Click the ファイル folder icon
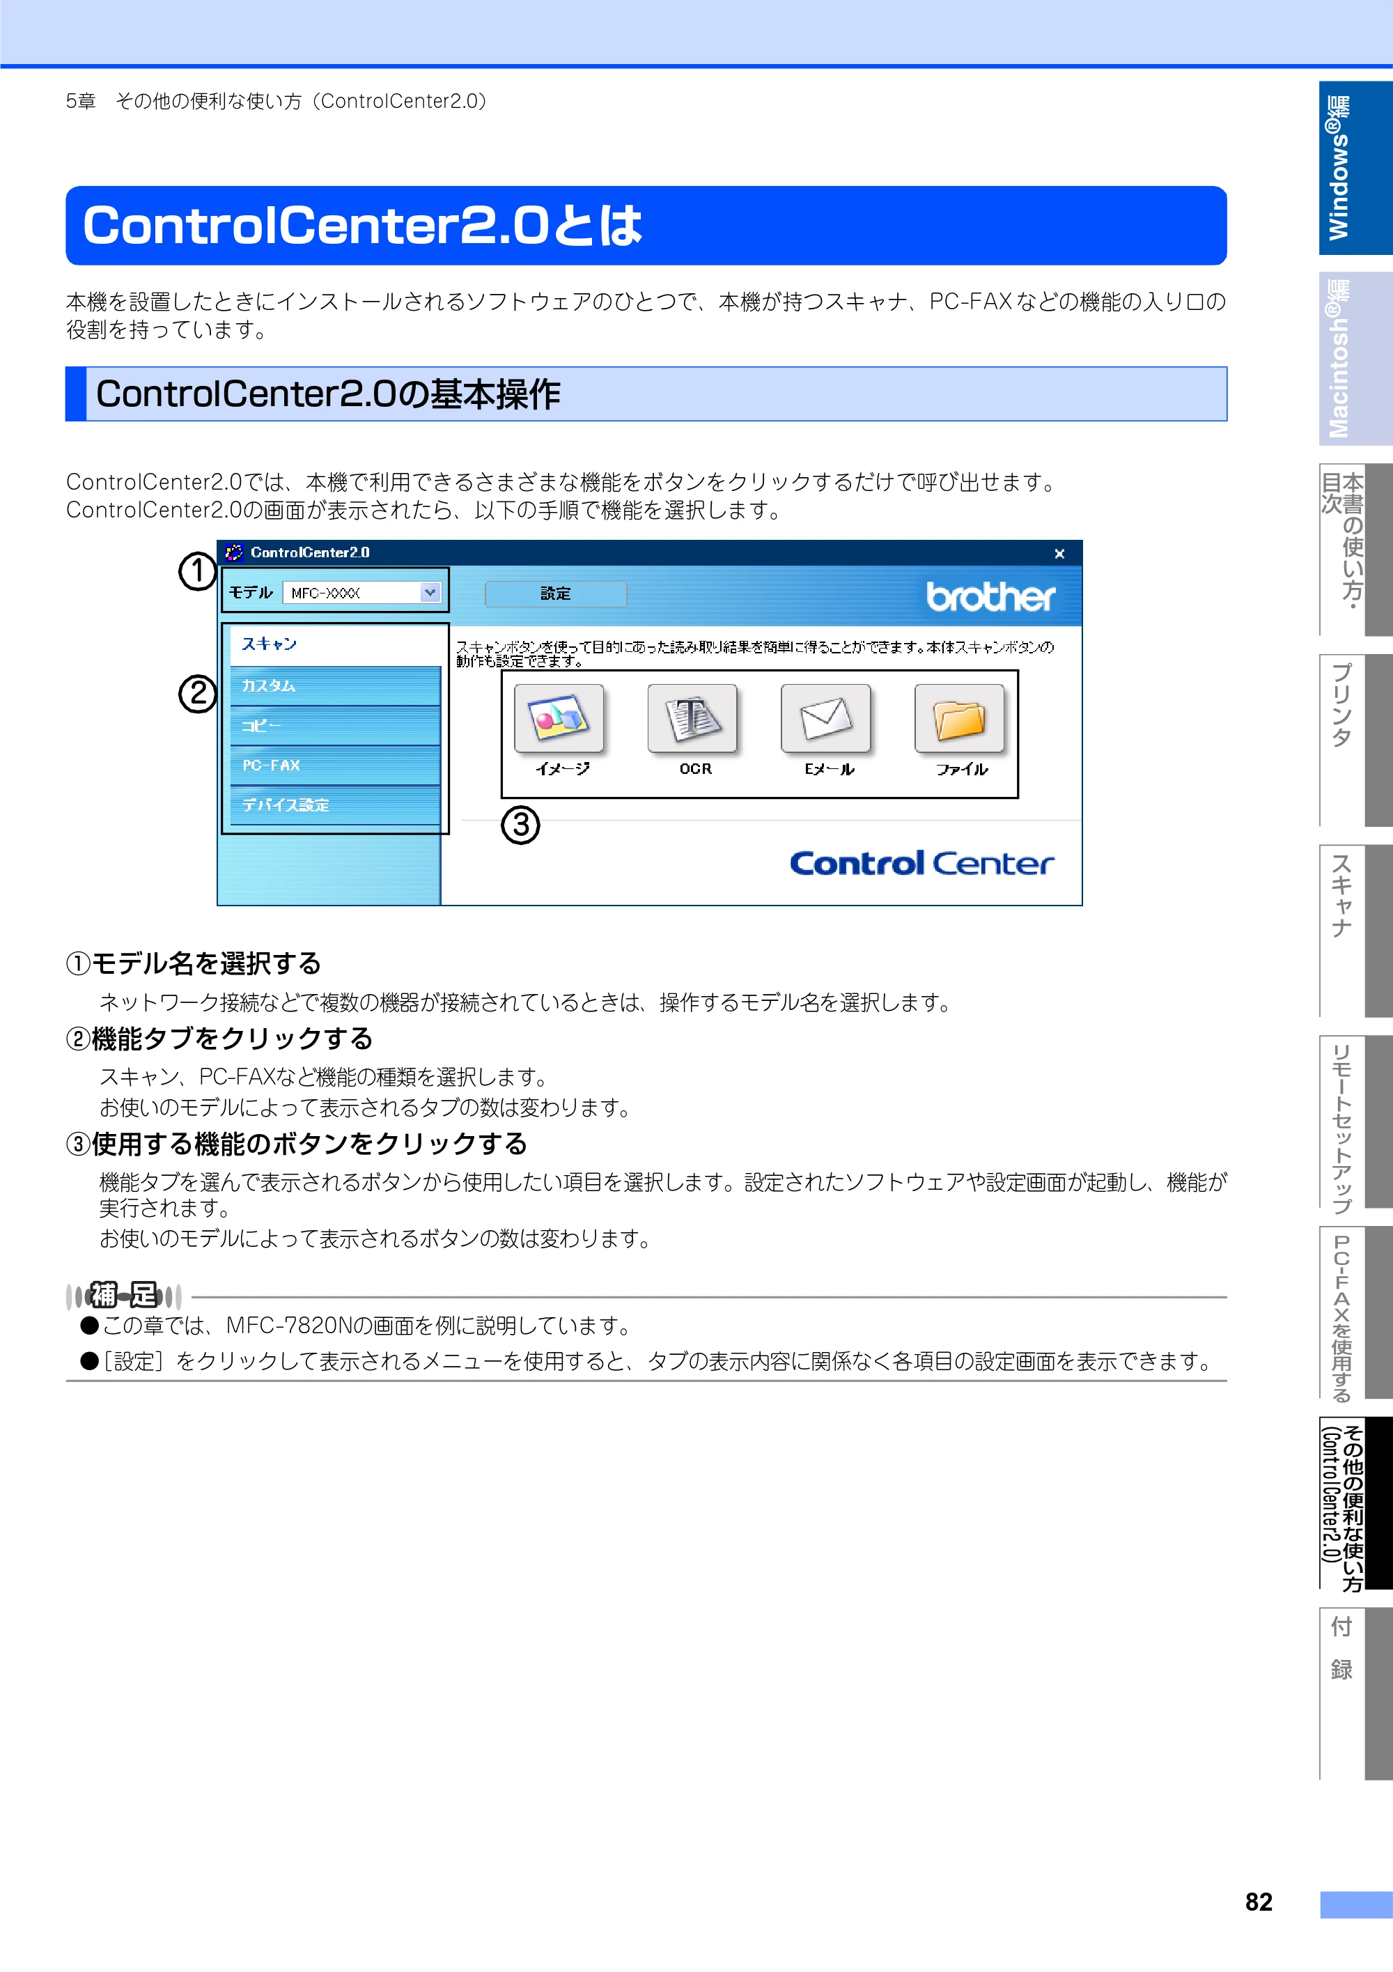This screenshot has height=1972, width=1393. pos(959,718)
